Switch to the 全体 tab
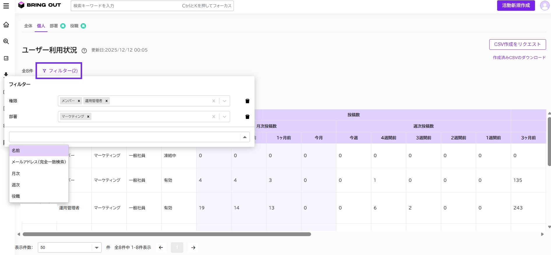Viewport: 551px width, 255px height. (x=28, y=26)
